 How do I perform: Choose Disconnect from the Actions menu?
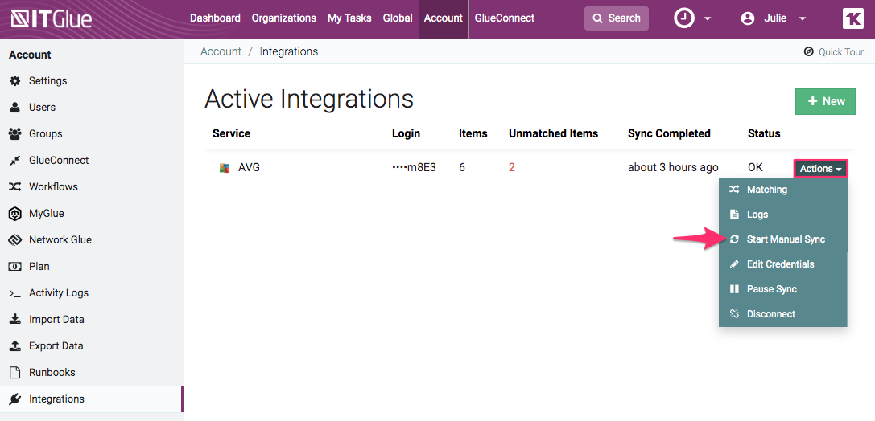click(783, 314)
